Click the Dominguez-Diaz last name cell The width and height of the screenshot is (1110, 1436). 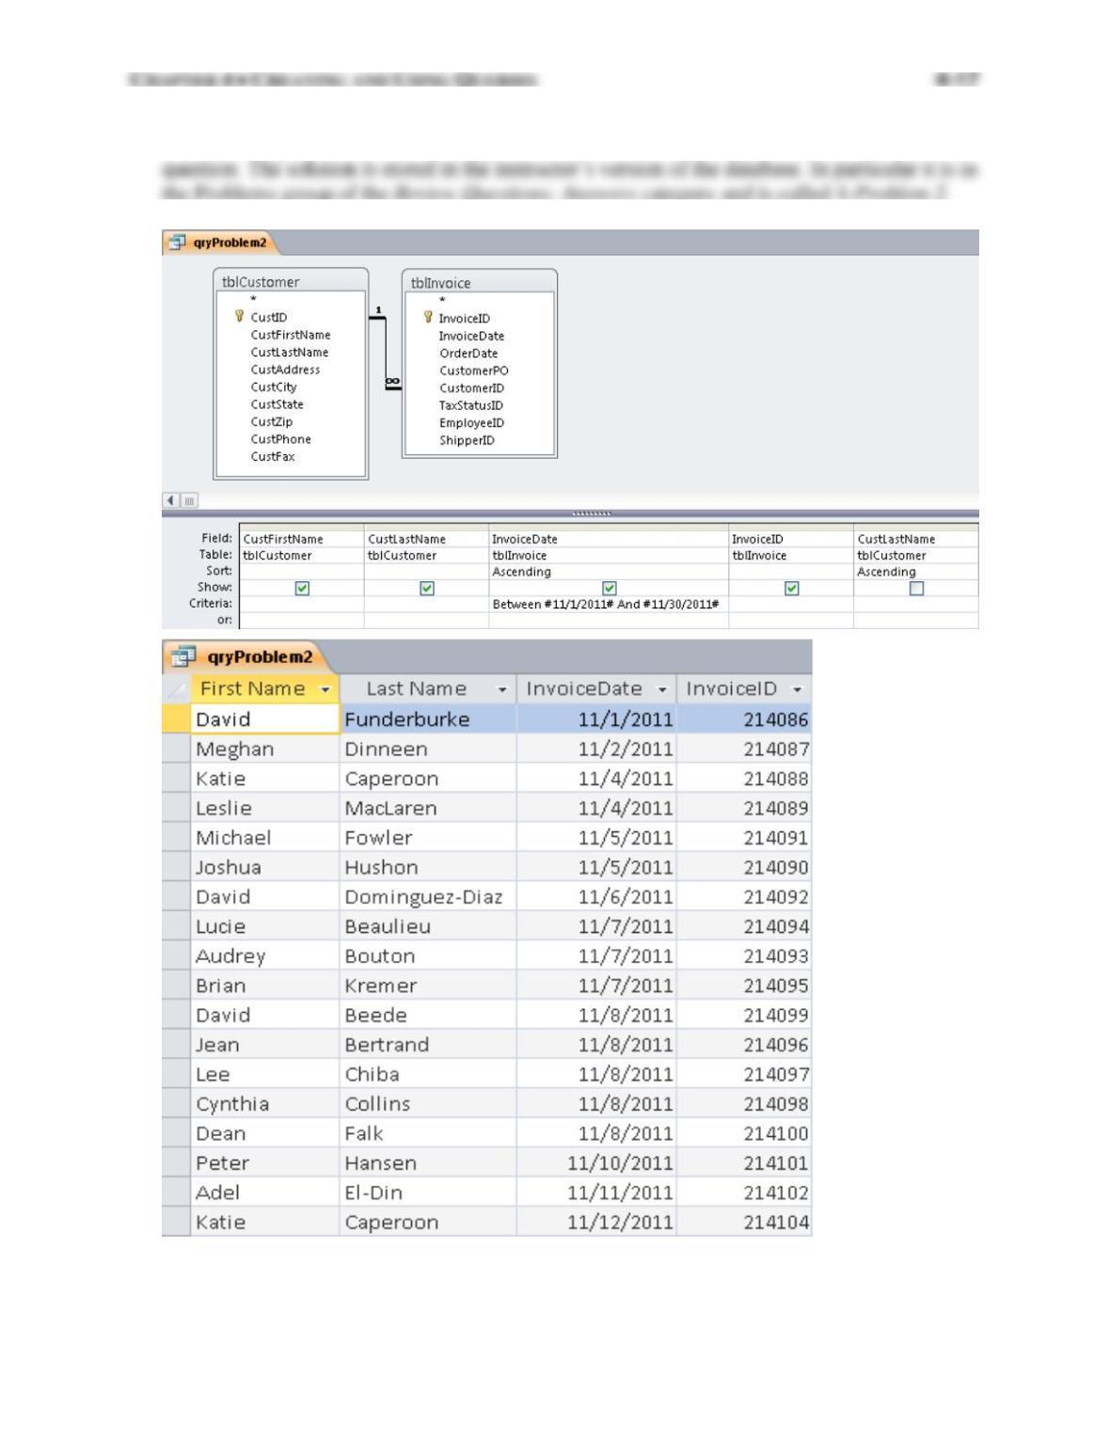click(x=428, y=897)
